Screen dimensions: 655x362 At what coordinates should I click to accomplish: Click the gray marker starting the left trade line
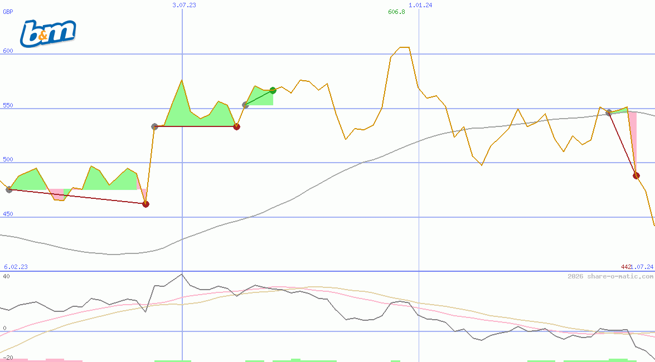tap(8, 190)
